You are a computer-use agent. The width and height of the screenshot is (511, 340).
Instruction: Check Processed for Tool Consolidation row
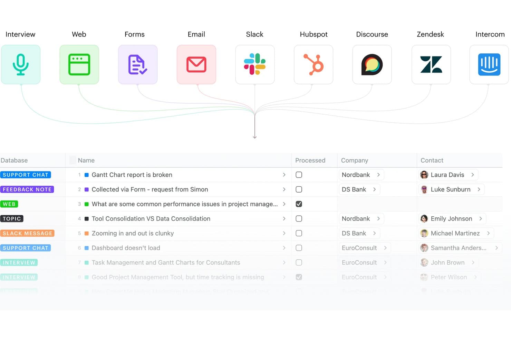tap(299, 219)
